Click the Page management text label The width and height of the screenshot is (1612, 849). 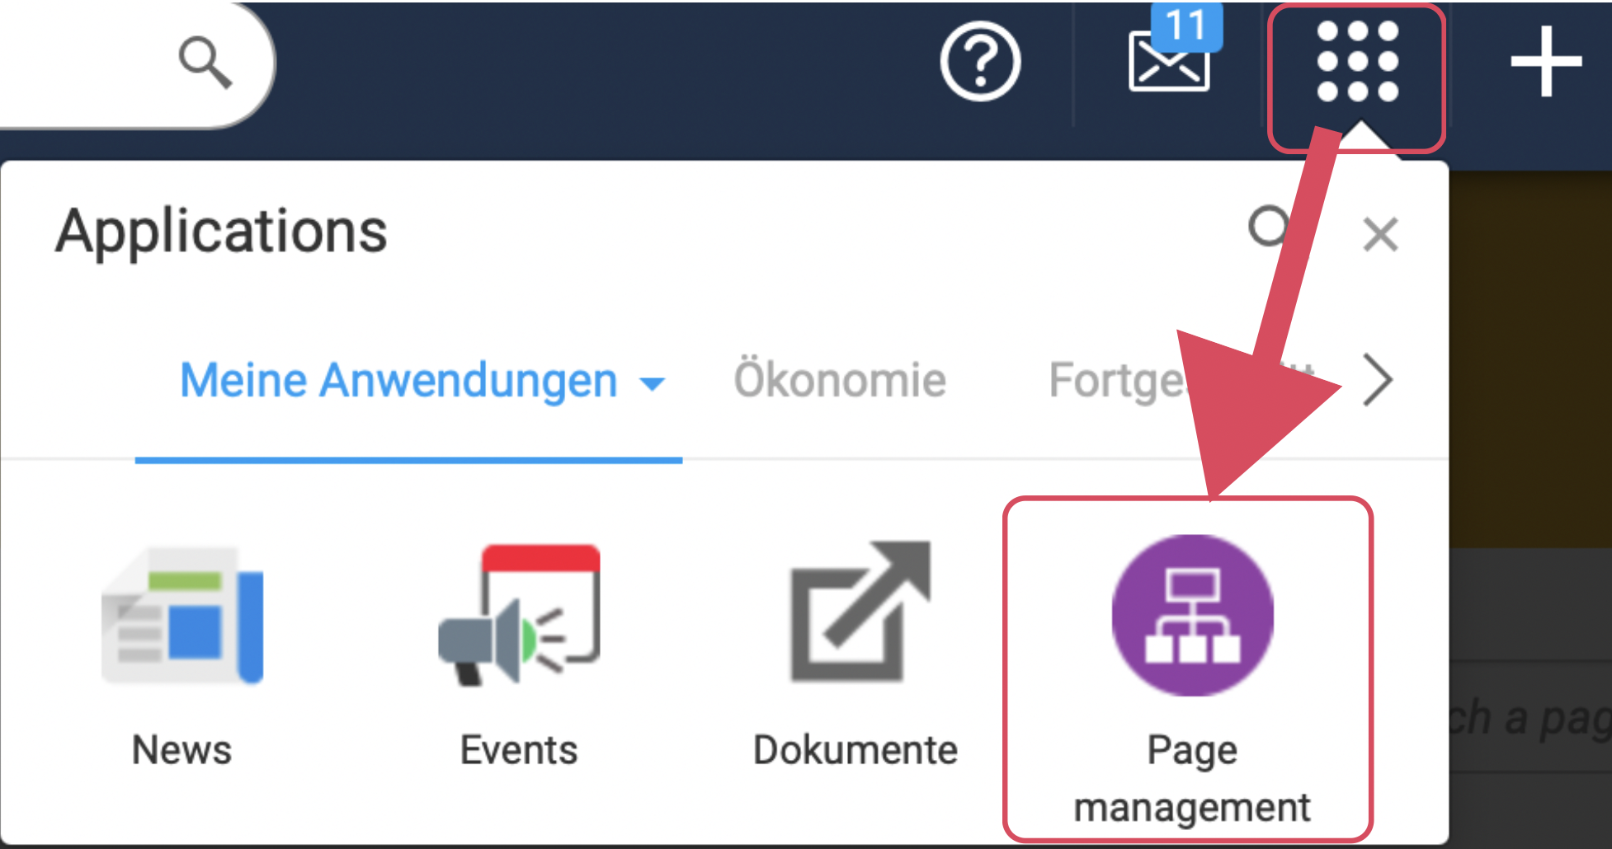1192,779
